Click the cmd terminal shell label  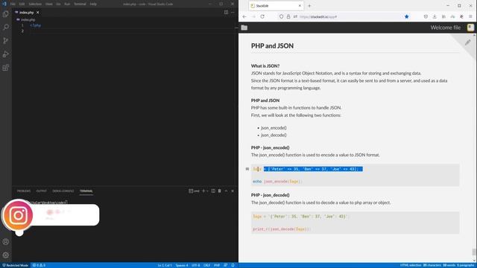(x=194, y=191)
